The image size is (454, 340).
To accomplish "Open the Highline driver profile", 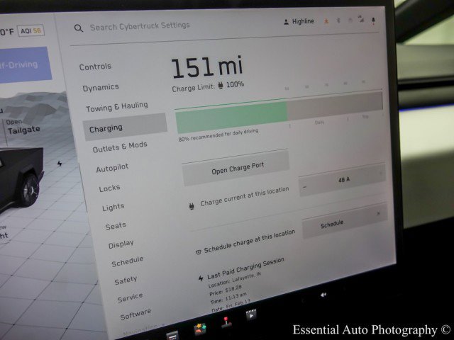I will (x=299, y=21).
